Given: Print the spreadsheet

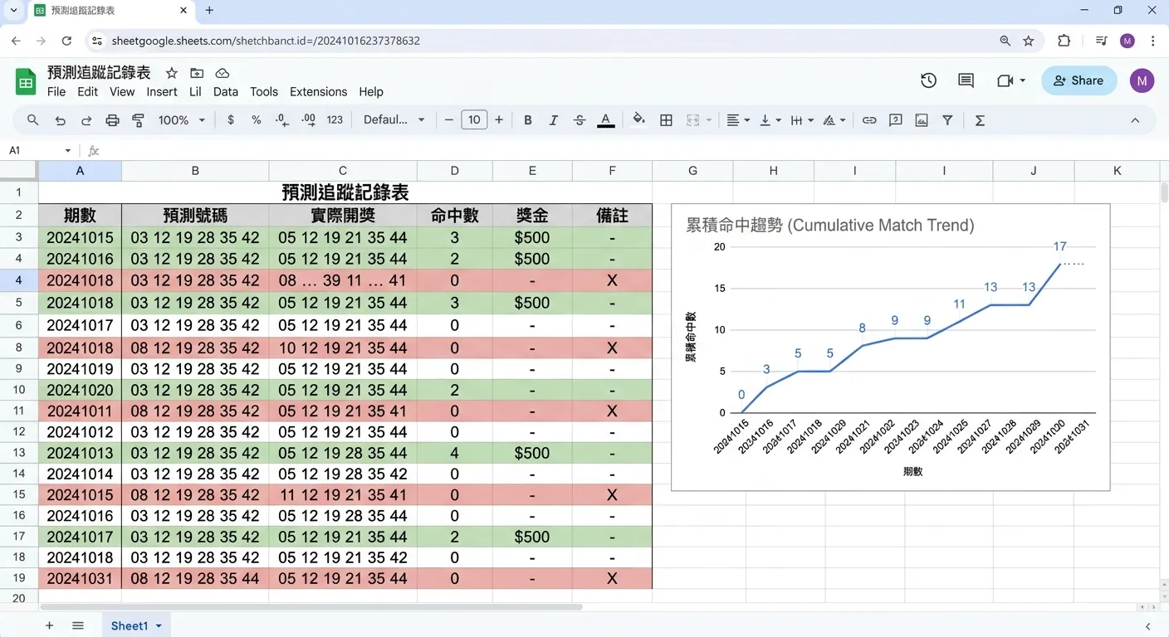Looking at the screenshot, I should [113, 120].
